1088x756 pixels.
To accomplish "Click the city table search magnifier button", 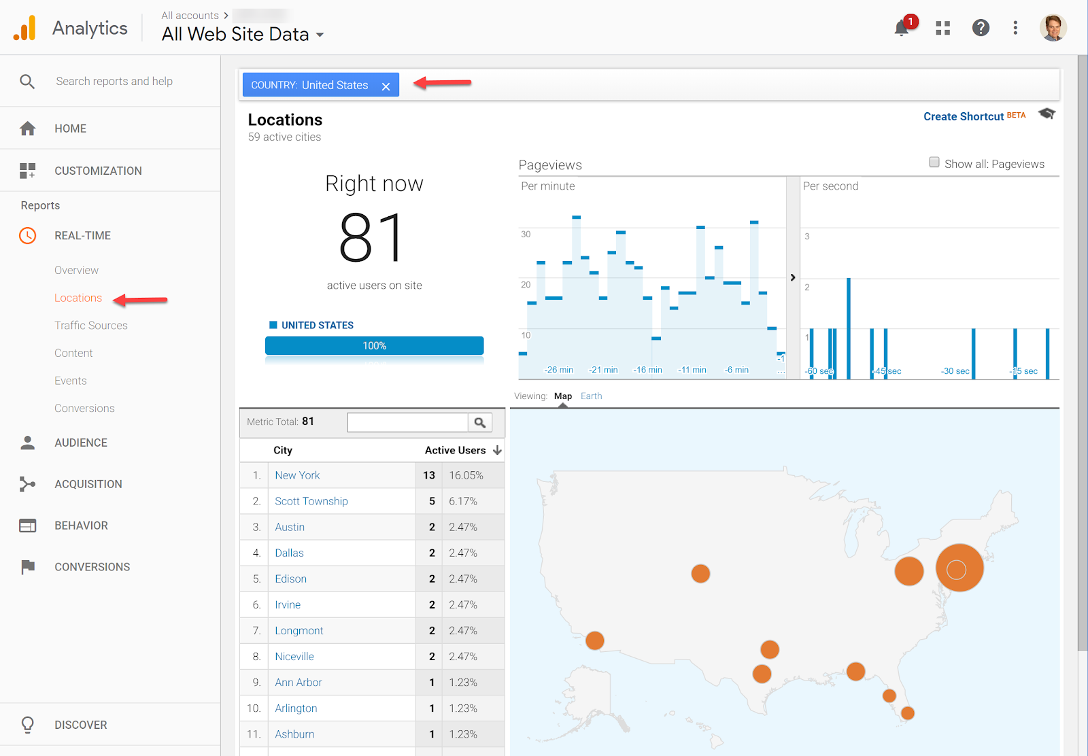I will 479,423.
